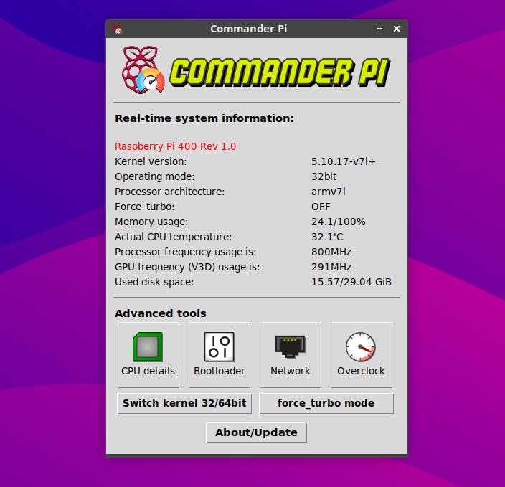Click the 'Processor architecture:' label
Image resolution: width=505 pixels, height=487 pixels.
[x=170, y=192]
